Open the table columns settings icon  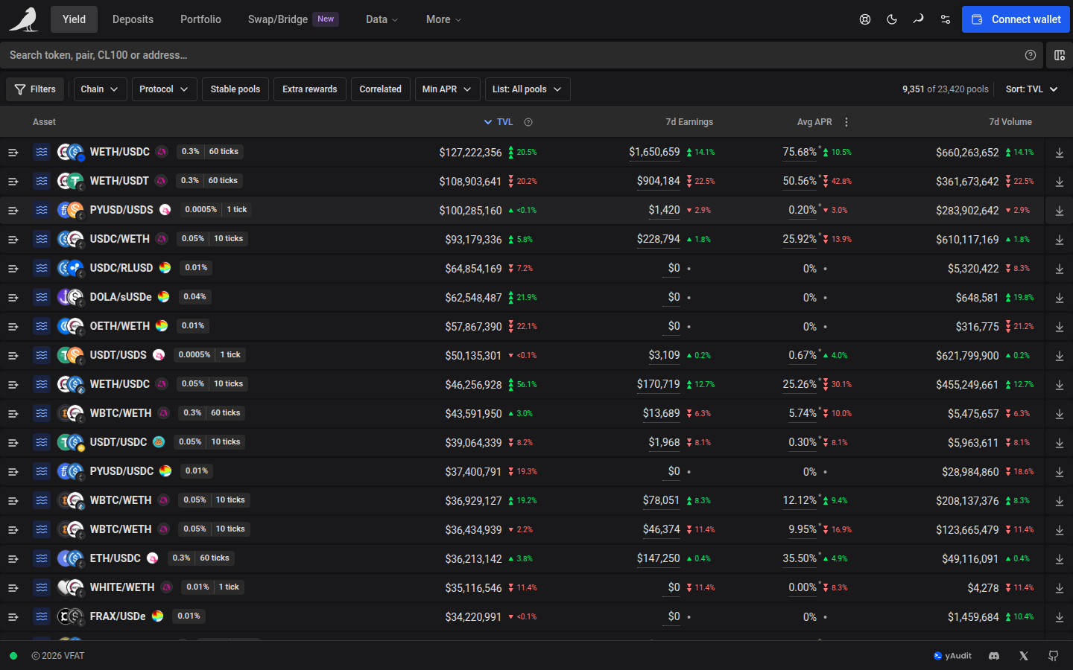coord(1060,55)
